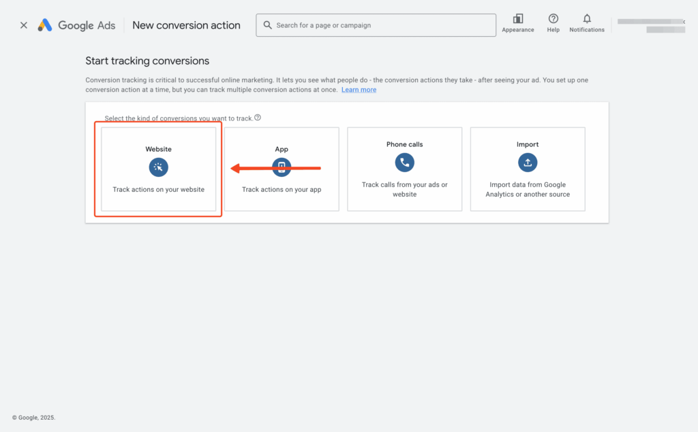Click the Import upload icon
698x432 pixels.
527,163
